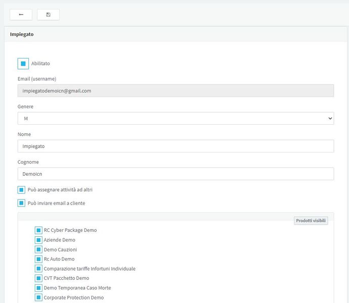Open the Genere dropdown

coord(176,118)
